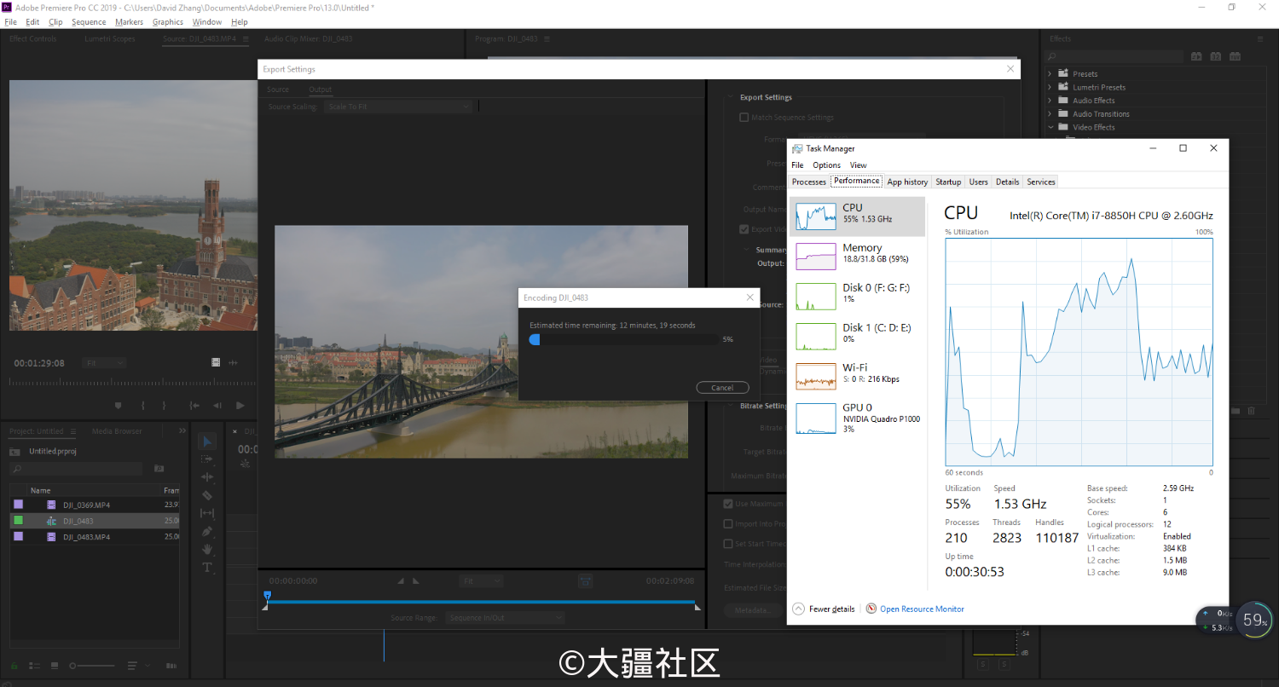Open Source monitor Fit zoom dropdown
Viewport: 1279px width, 687px height.
[x=104, y=362]
